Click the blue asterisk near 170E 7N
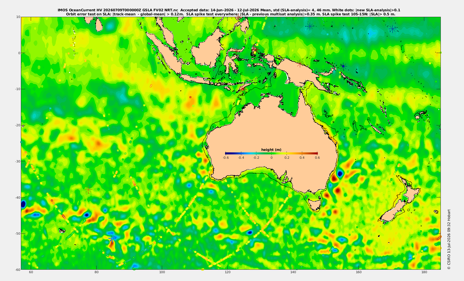 (393, 29)
